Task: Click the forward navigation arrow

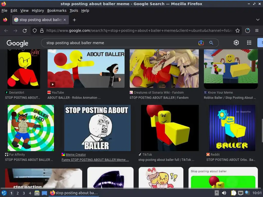Action: click(x=15, y=31)
